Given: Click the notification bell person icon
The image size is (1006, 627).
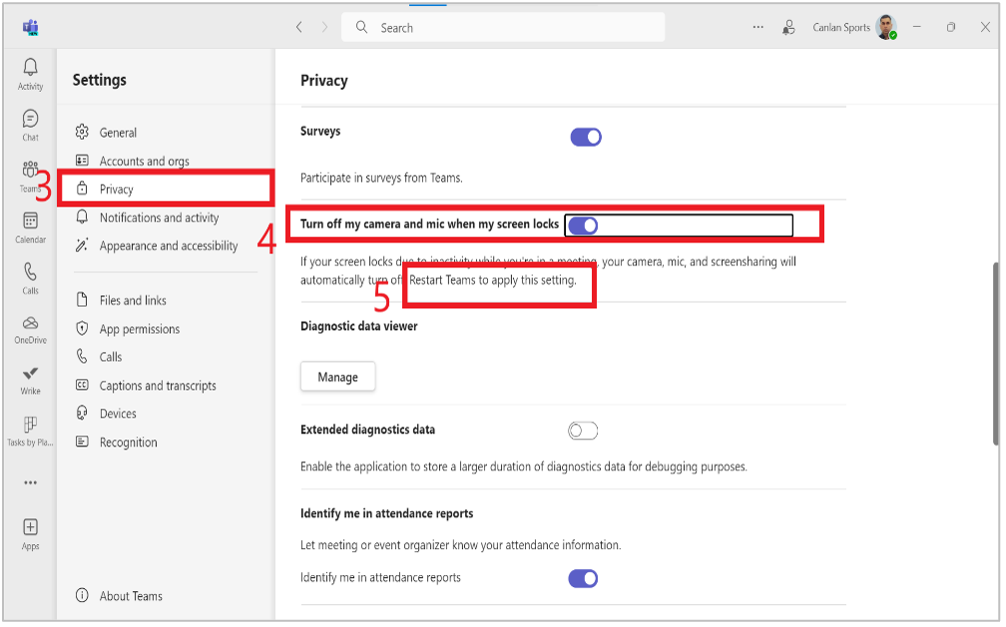Looking at the screenshot, I should [x=788, y=27].
